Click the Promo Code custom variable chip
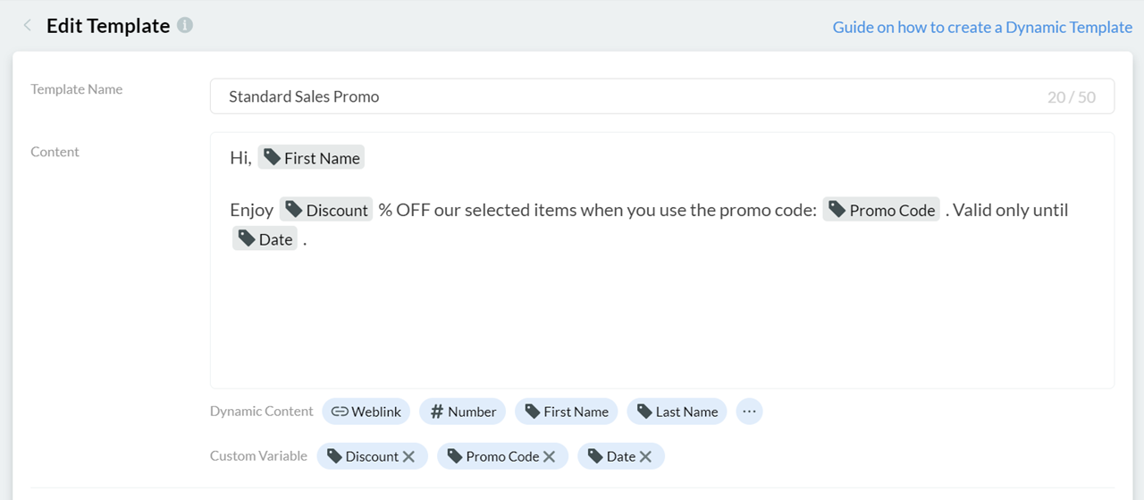Image resolution: width=1144 pixels, height=500 pixels. [x=492, y=456]
